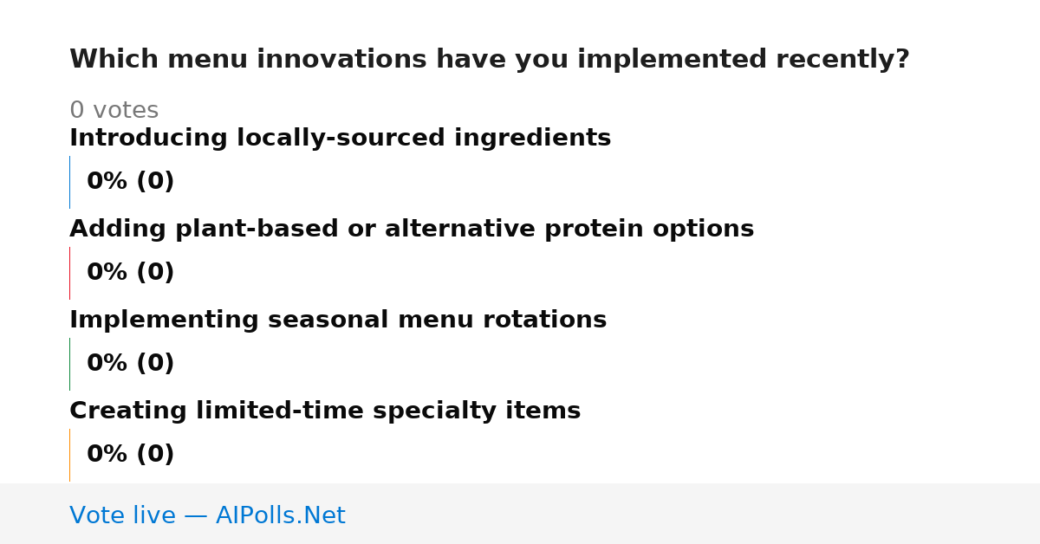Viewport: 1040px width, 544px height.
Task: Click 0% (0) result for plant-based protein options
Action: [x=130, y=273]
